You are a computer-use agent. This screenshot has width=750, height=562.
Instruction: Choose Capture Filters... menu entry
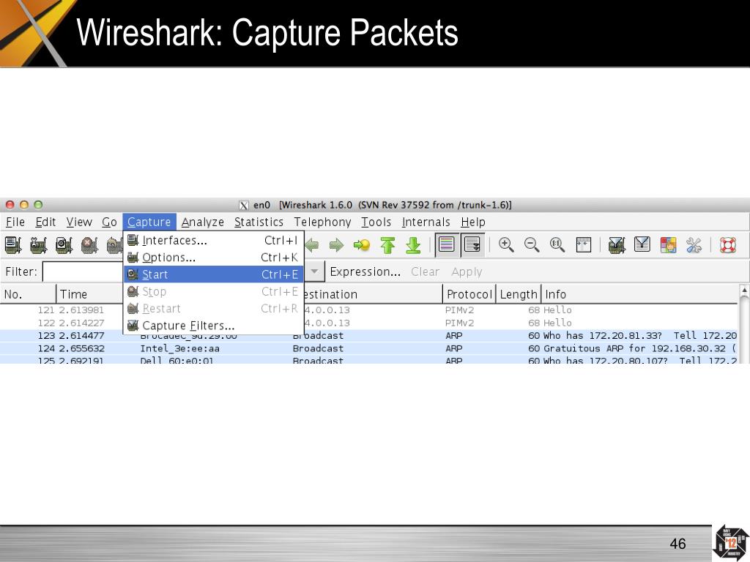coord(213,326)
